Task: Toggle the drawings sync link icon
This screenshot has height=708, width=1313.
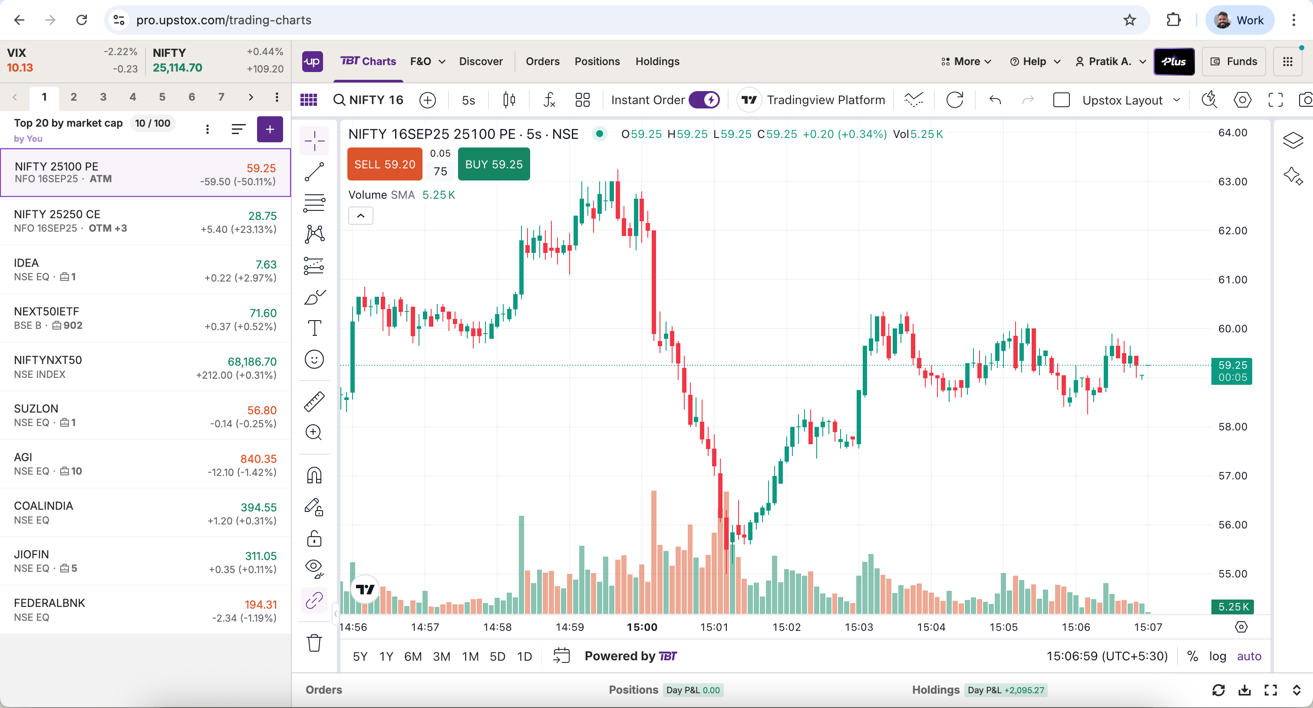Action: pyautogui.click(x=314, y=600)
